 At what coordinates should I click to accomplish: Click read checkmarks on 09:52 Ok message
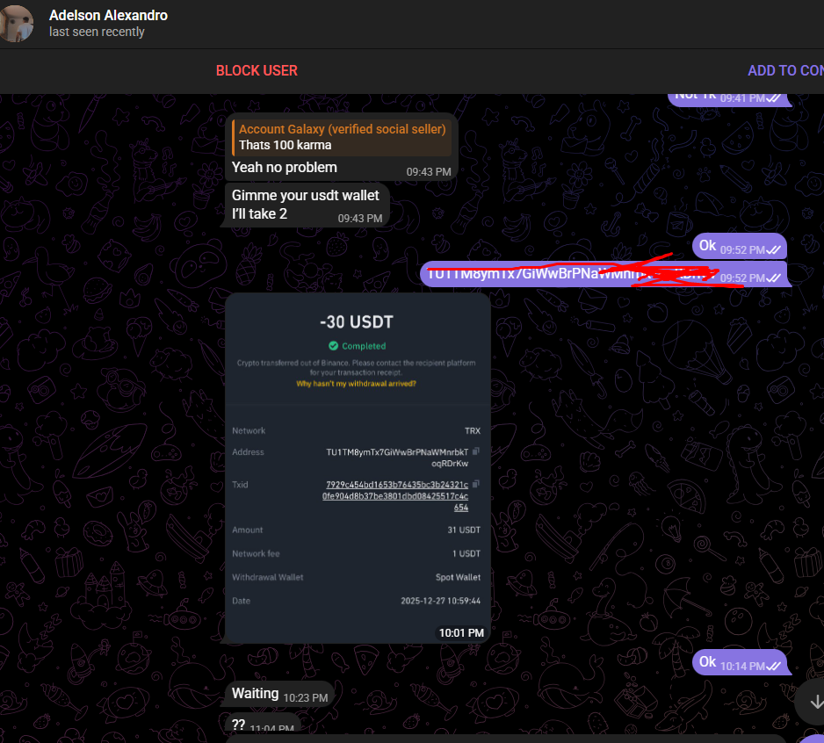[x=774, y=249]
